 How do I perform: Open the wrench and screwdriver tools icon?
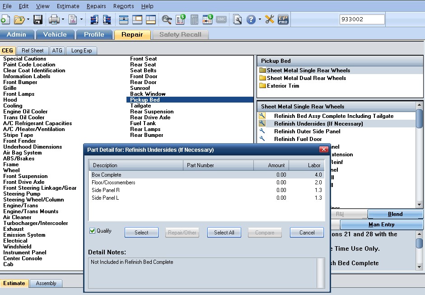(270, 19)
